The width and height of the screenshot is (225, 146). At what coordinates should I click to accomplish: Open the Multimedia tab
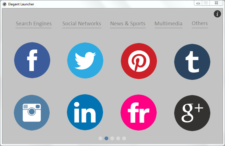169,24
